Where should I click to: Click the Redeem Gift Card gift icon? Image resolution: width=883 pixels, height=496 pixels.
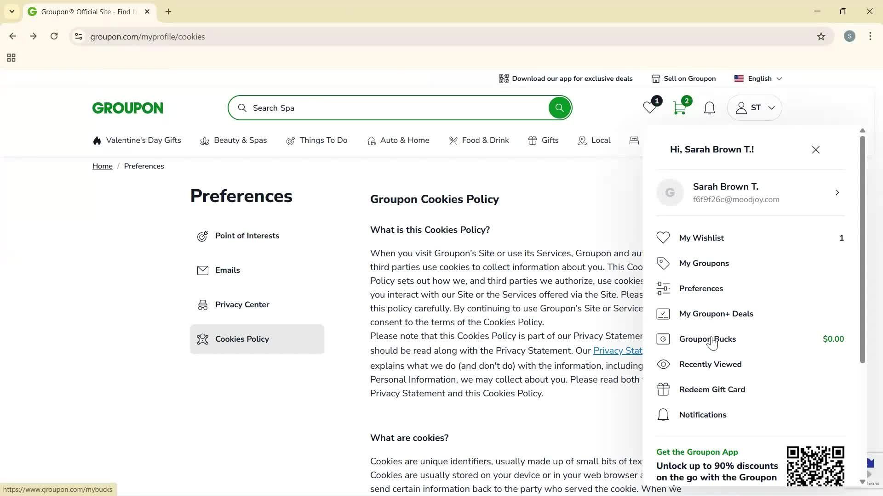(663, 389)
